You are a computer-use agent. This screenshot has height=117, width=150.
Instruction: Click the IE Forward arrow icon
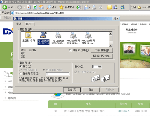click(19, 7)
